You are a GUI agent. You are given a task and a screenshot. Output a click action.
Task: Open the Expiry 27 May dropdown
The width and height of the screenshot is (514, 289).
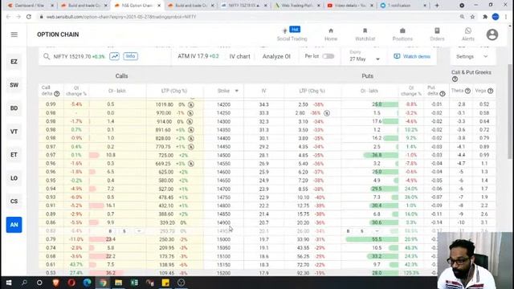point(364,56)
